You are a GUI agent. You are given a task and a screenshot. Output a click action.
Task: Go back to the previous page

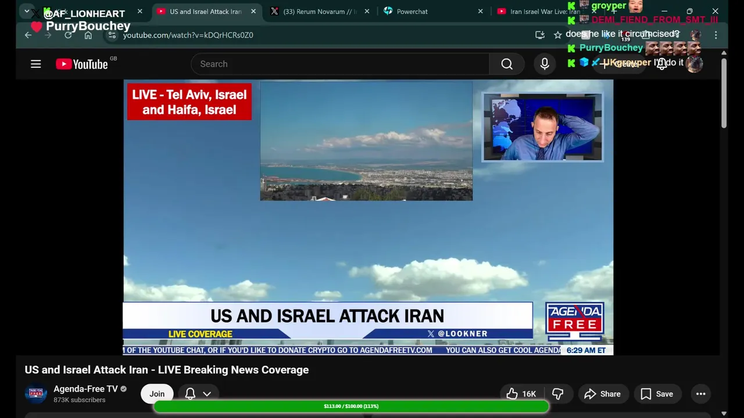28,35
